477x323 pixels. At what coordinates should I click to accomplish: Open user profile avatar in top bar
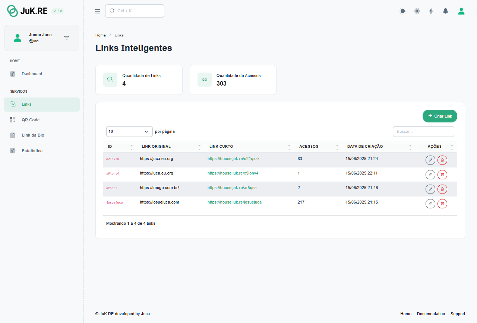[461, 11]
